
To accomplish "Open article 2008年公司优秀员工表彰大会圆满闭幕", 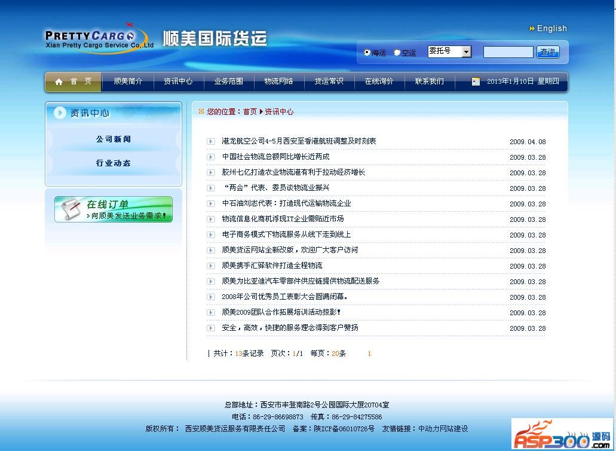I will pyautogui.click(x=284, y=297).
